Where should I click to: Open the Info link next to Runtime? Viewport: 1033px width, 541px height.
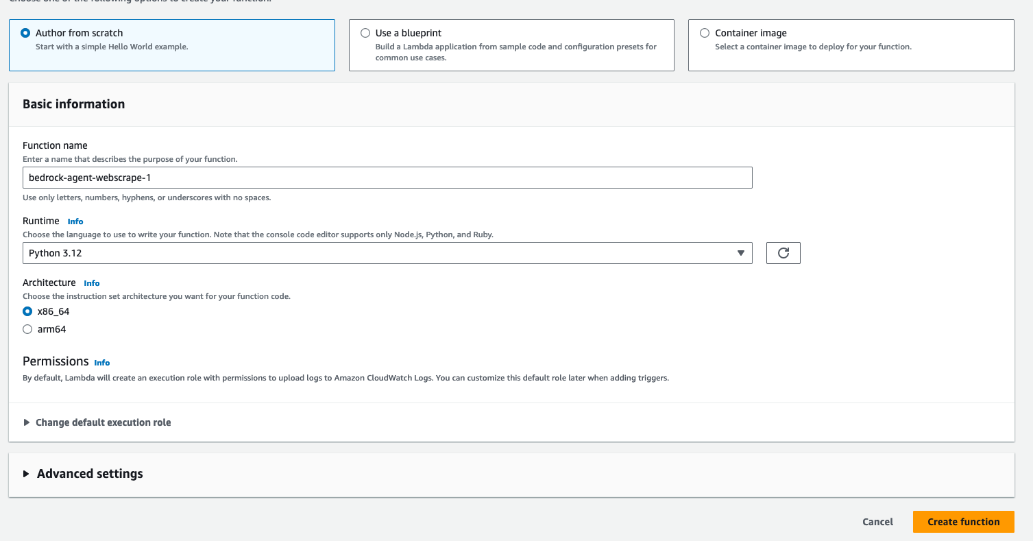click(75, 221)
